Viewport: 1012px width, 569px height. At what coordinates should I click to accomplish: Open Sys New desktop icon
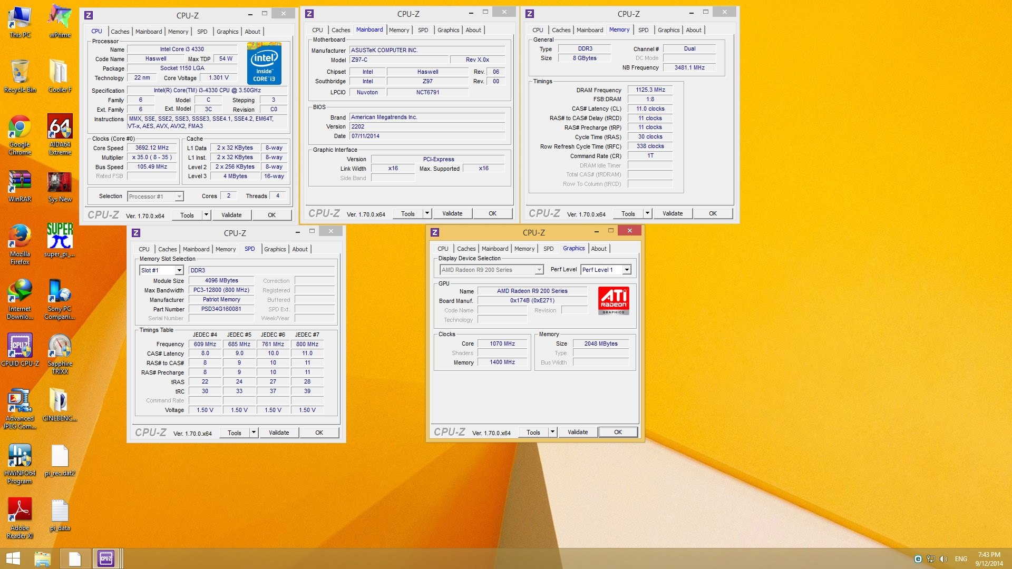[60, 187]
